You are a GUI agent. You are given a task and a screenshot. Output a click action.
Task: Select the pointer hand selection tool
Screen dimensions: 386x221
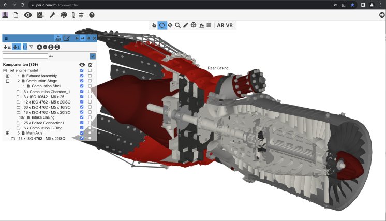tap(154, 25)
